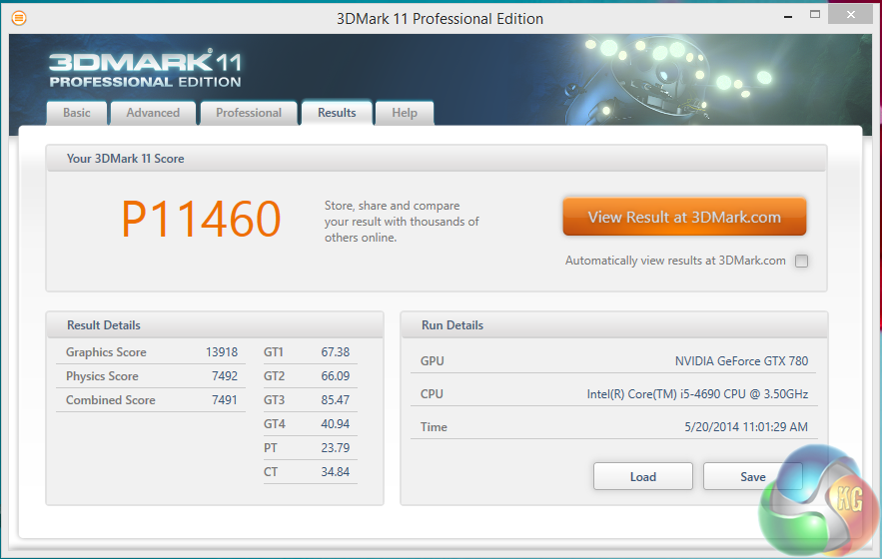Click the CPU value Intel Core i5-4690
This screenshot has height=559, width=882.
(x=697, y=394)
